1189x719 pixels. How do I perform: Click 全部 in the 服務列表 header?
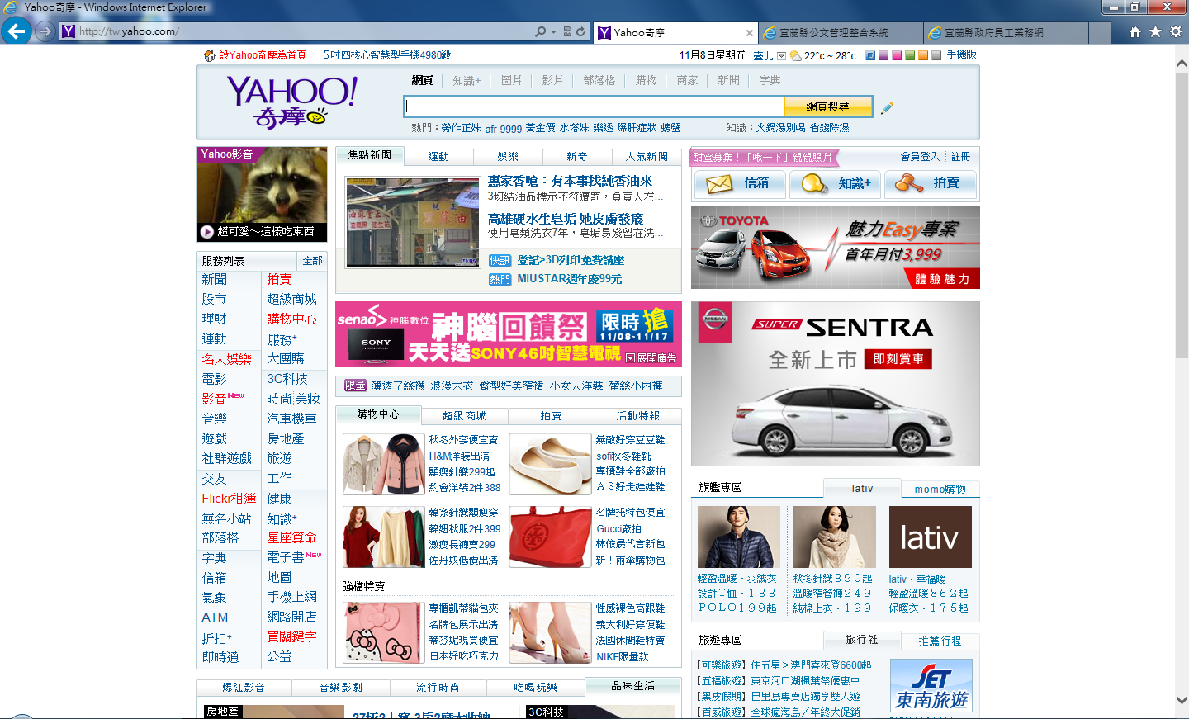coord(312,261)
